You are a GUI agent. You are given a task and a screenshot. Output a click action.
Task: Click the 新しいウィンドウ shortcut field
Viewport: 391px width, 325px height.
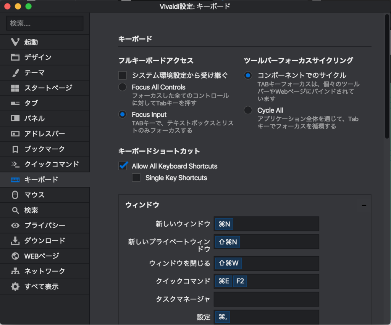[x=266, y=224]
